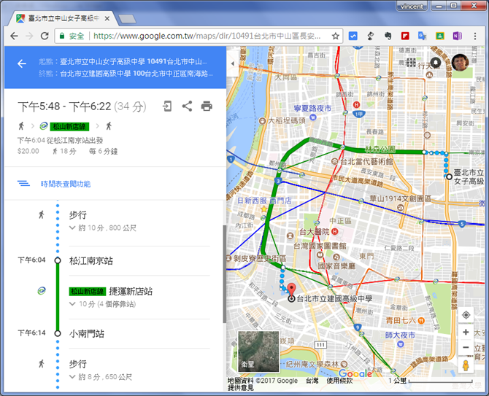489x396 pixels.
Task: Click the blue checkmark extension icon
Action: (353, 36)
